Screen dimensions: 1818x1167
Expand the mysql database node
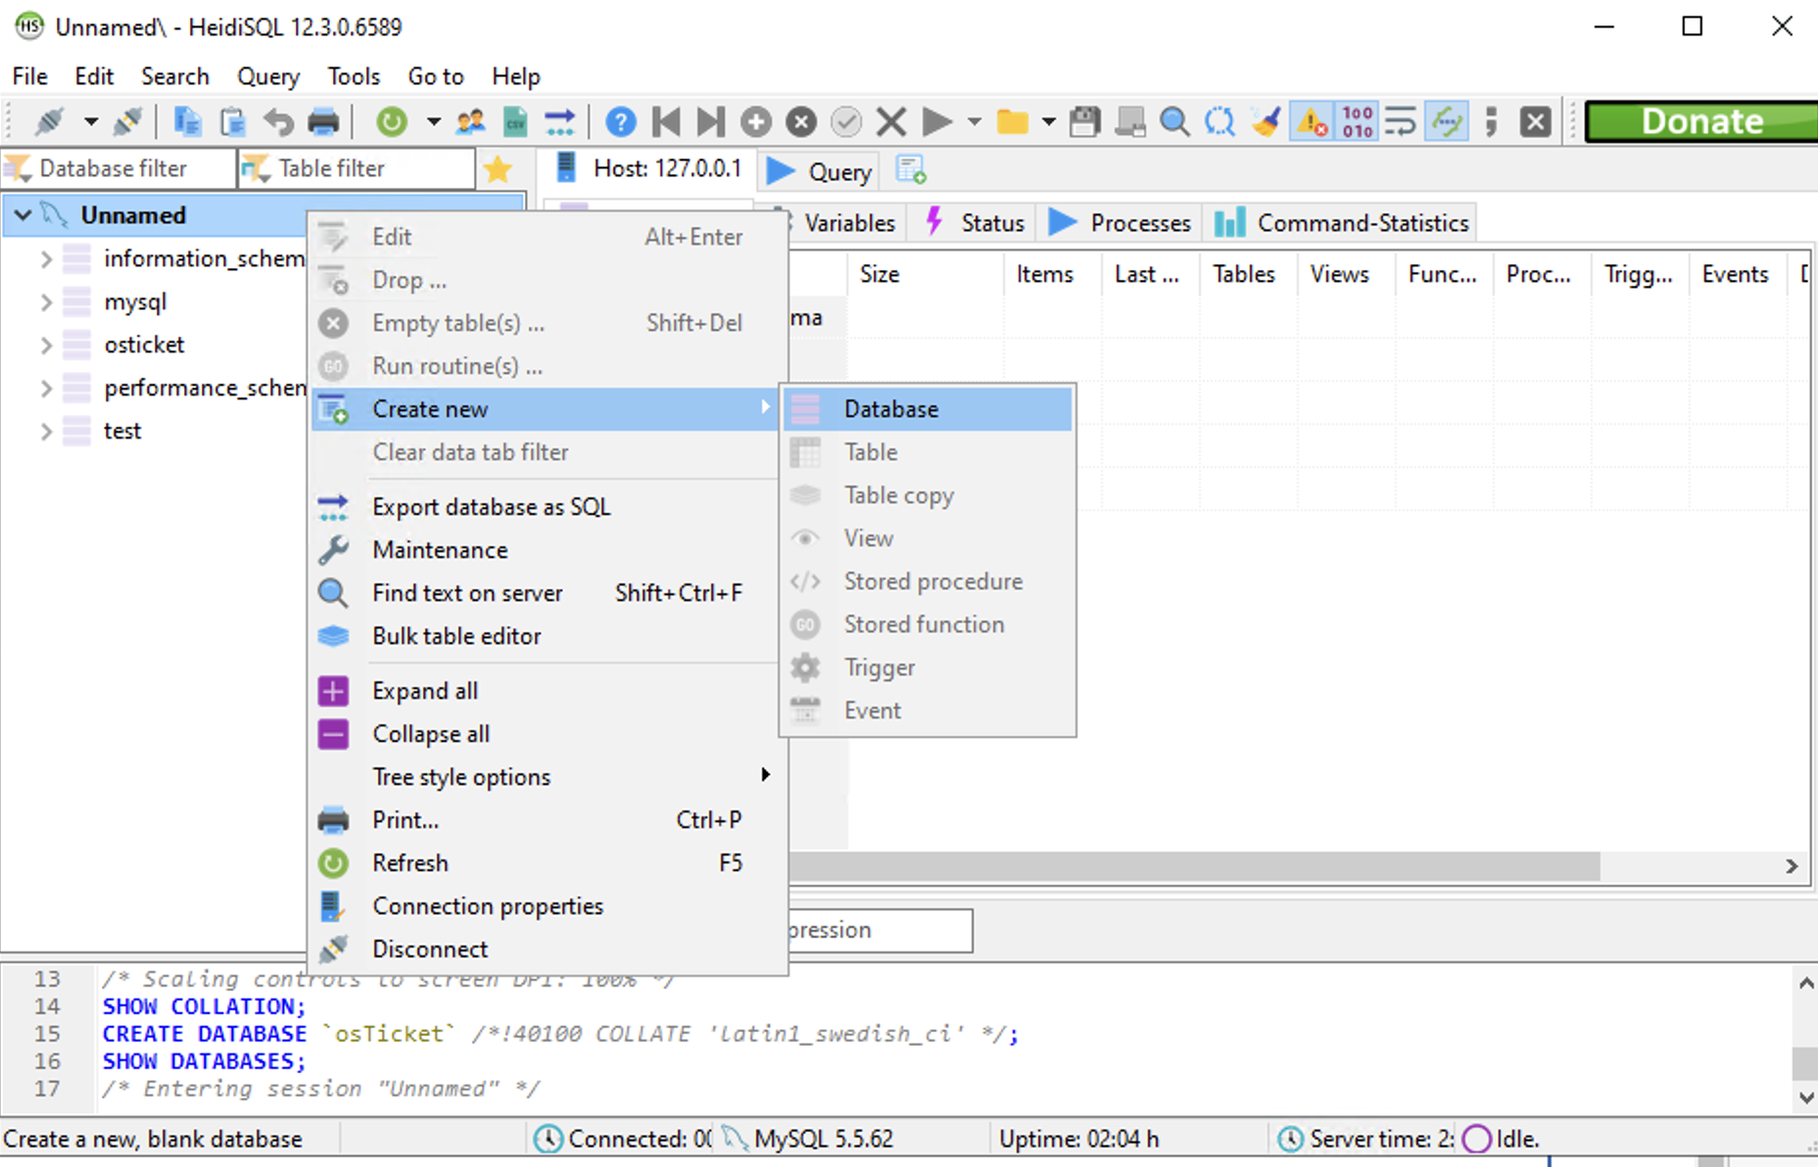46,302
